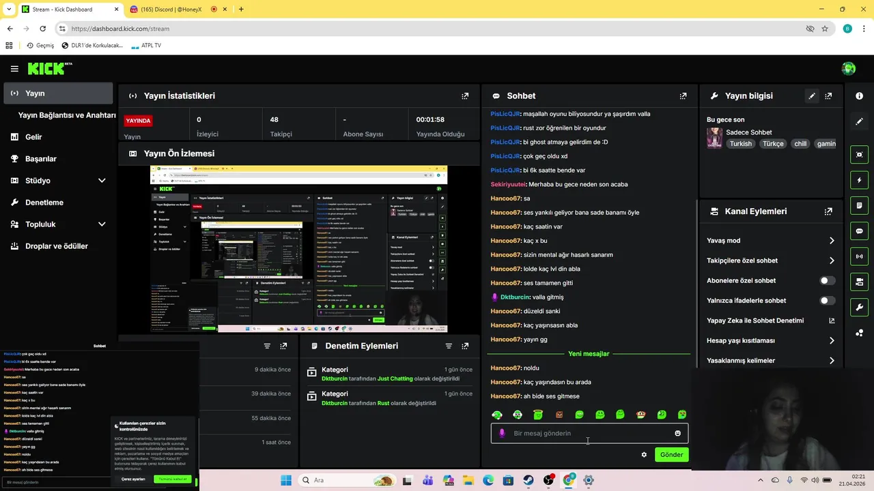874x491 pixels.
Task: Open Takipçilere özel sohbet options arrow
Action: coord(832,261)
